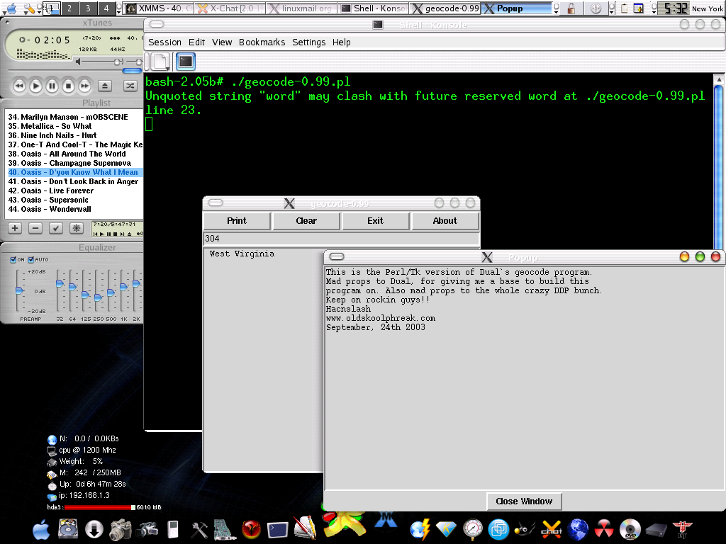This screenshot has height=544, width=726.
Task: Adjust the equalizer PREAMP slider
Action: coord(19,291)
